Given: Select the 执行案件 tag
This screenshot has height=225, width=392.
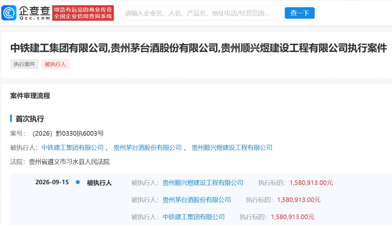Looking at the screenshot, I should point(24,64).
